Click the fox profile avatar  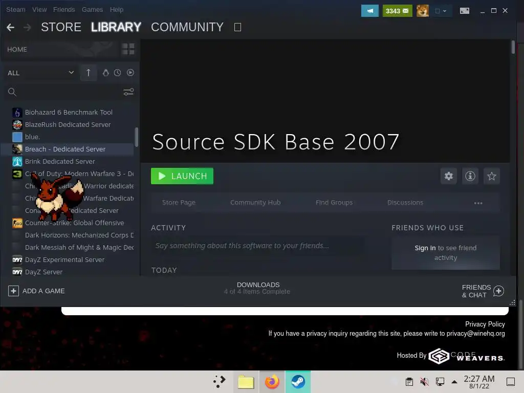tap(422, 11)
